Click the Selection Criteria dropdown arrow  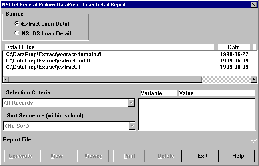[x=131, y=103]
